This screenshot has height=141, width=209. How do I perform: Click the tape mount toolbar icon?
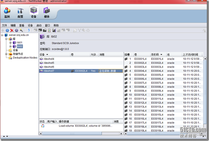[x=35, y=30]
